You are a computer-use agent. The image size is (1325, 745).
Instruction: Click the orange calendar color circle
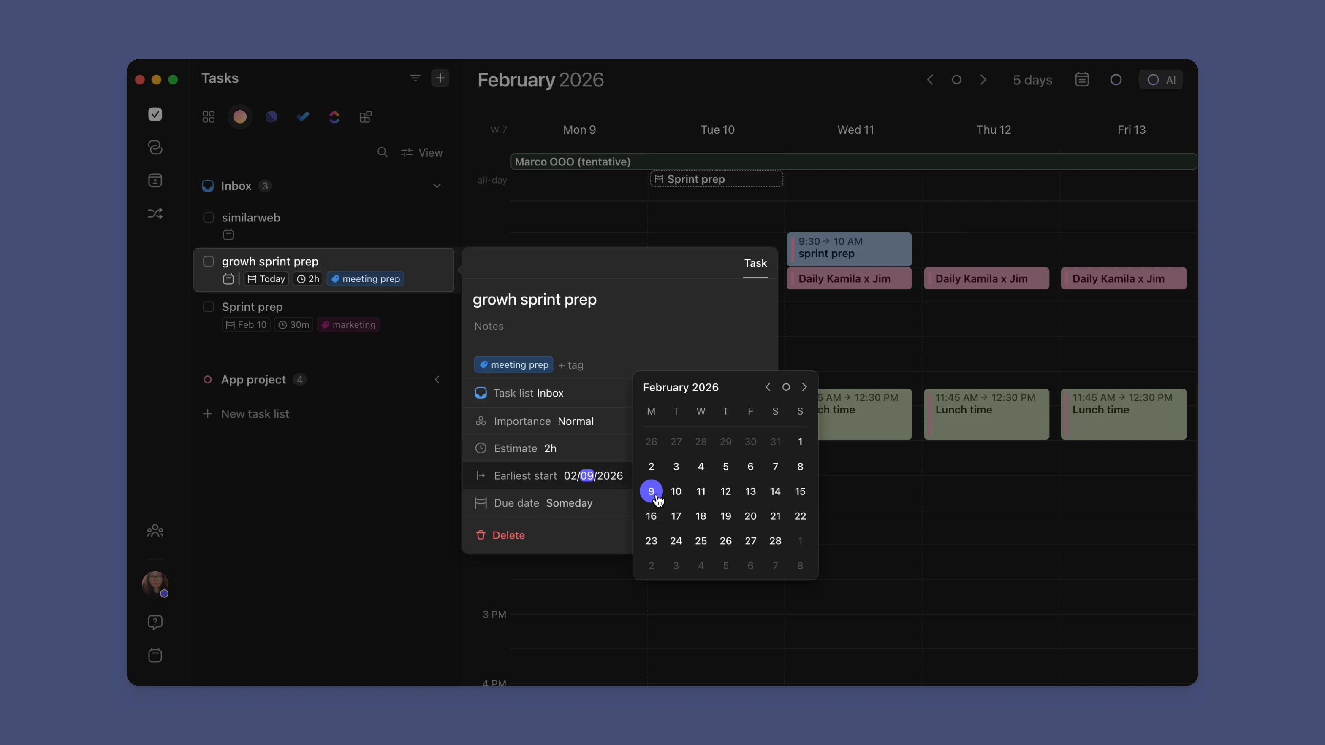tap(240, 116)
